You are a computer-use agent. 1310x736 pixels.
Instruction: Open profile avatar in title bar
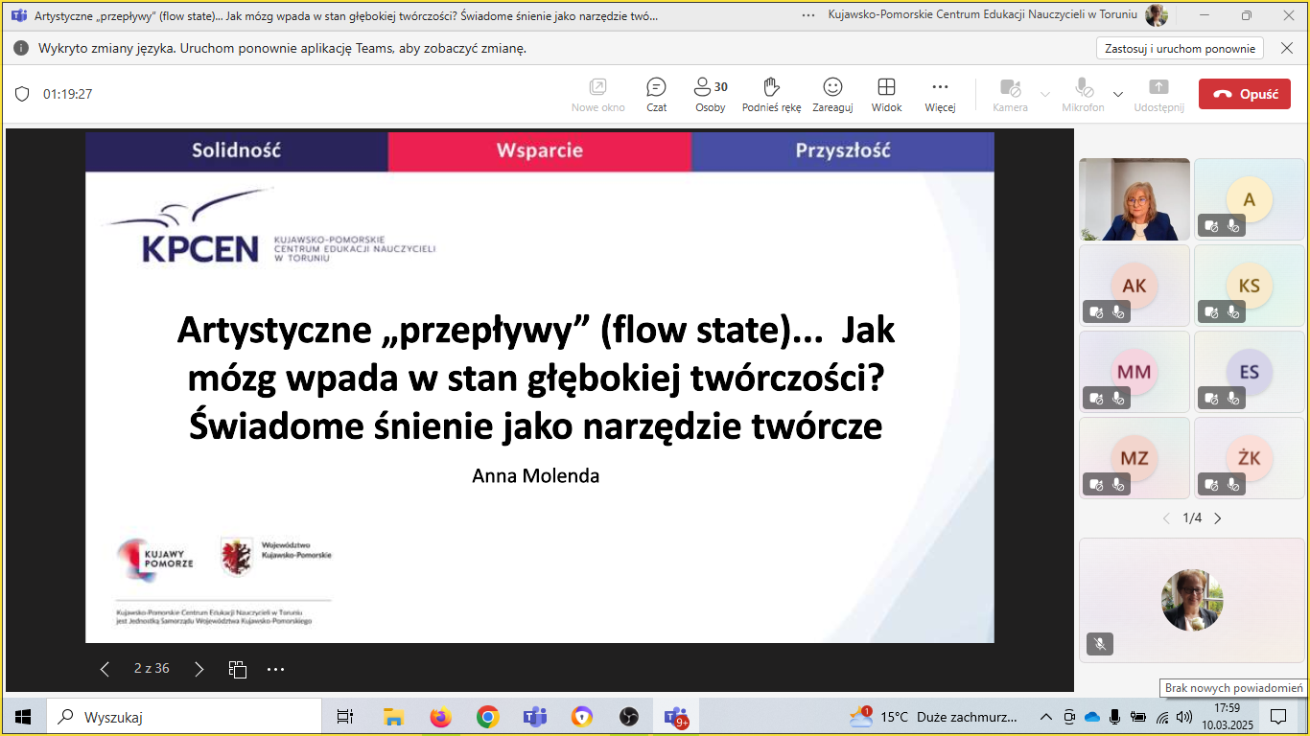pyautogui.click(x=1157, y=15)
